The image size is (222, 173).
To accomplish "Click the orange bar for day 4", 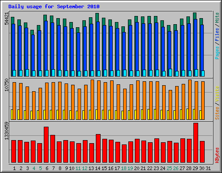I will coord(34,106).
